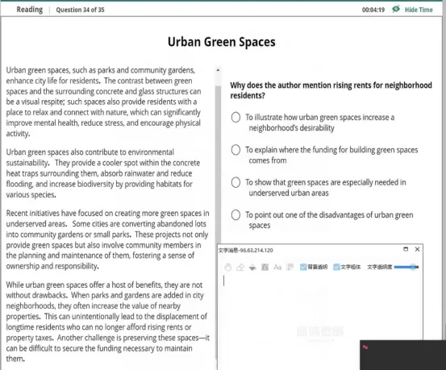Click the text alignment icon
Image resolution: width=446 pixels, height=370 pixels.
coord(290,267)
